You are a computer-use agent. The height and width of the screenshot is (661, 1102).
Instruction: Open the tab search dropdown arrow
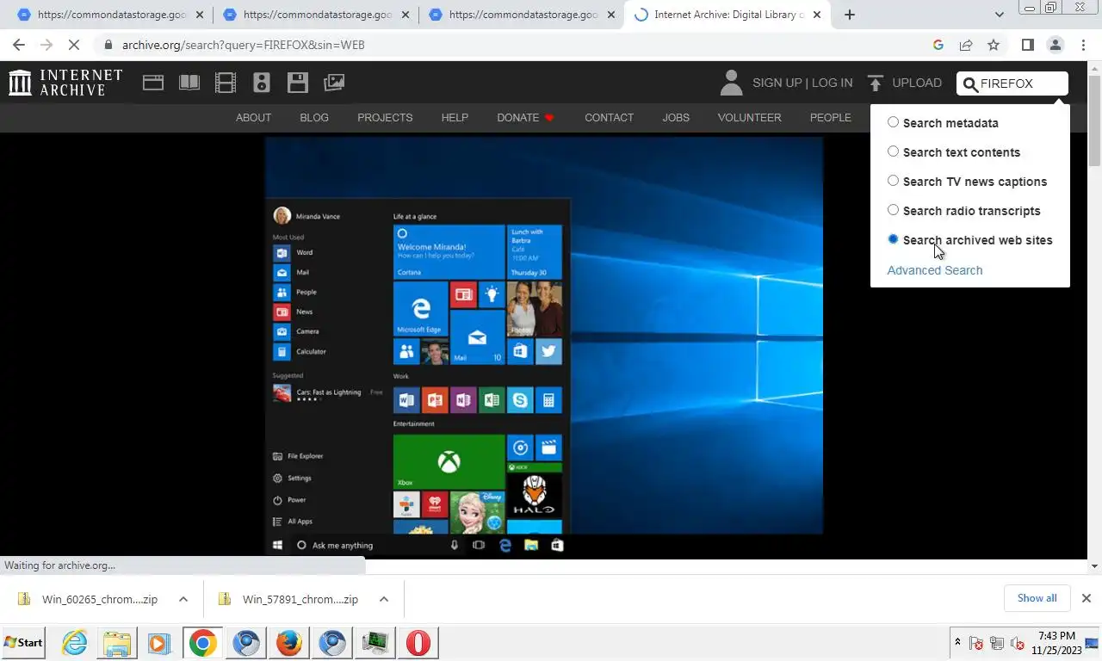[999, 15]
